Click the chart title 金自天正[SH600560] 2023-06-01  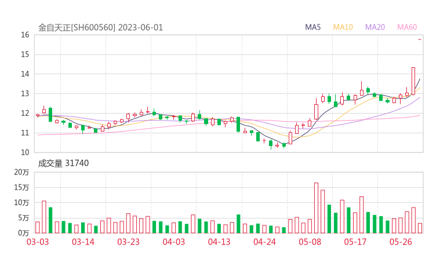click(100, 27)
